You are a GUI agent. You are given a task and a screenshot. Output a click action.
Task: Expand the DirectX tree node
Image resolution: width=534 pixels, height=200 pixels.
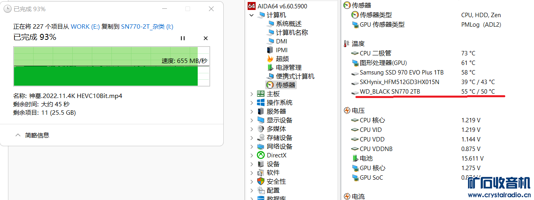pos(251,155)
